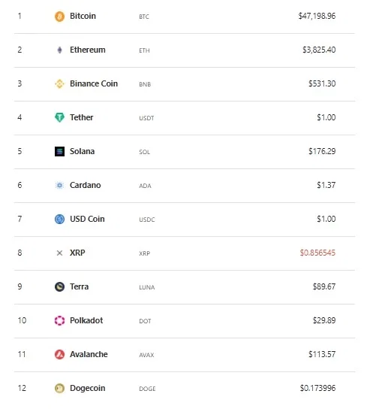Click the Solana square icon
The image size is (370, 409).
[59, 151]
